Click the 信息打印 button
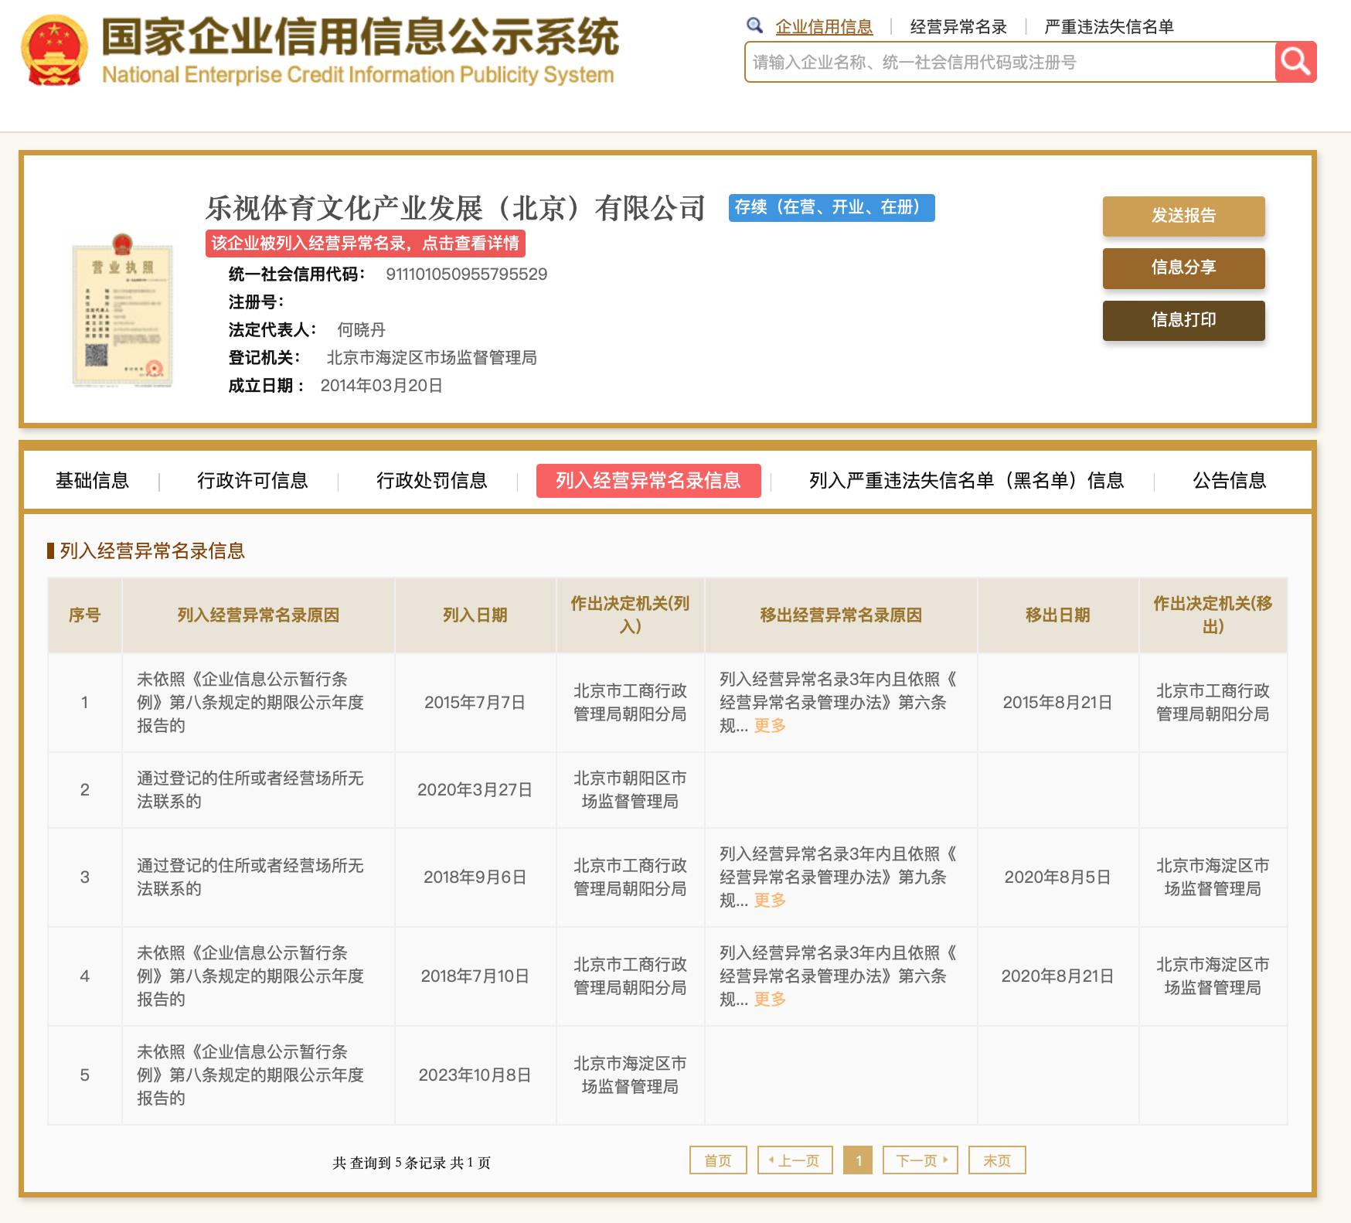The width and height of the screenshot is (1351, 1223). [1183, 320]
